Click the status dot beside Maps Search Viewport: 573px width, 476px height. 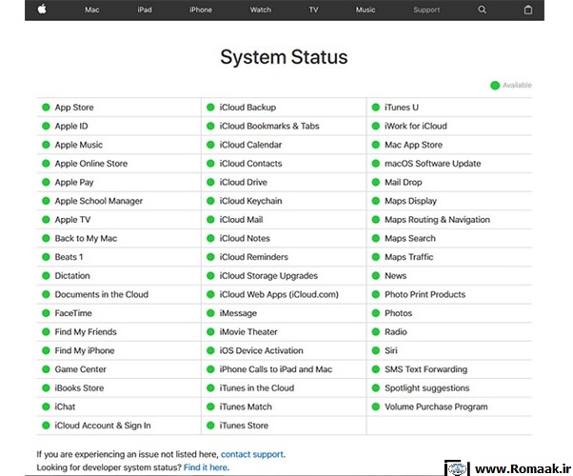376,238
